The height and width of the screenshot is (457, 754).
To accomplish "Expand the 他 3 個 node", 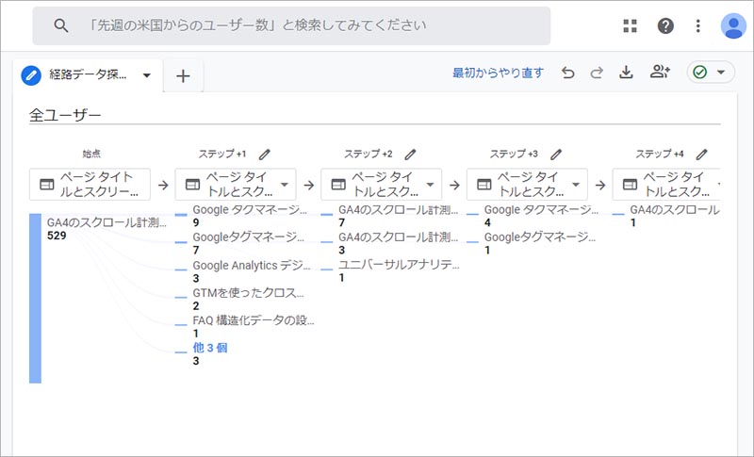I will [x=209, y=348].
